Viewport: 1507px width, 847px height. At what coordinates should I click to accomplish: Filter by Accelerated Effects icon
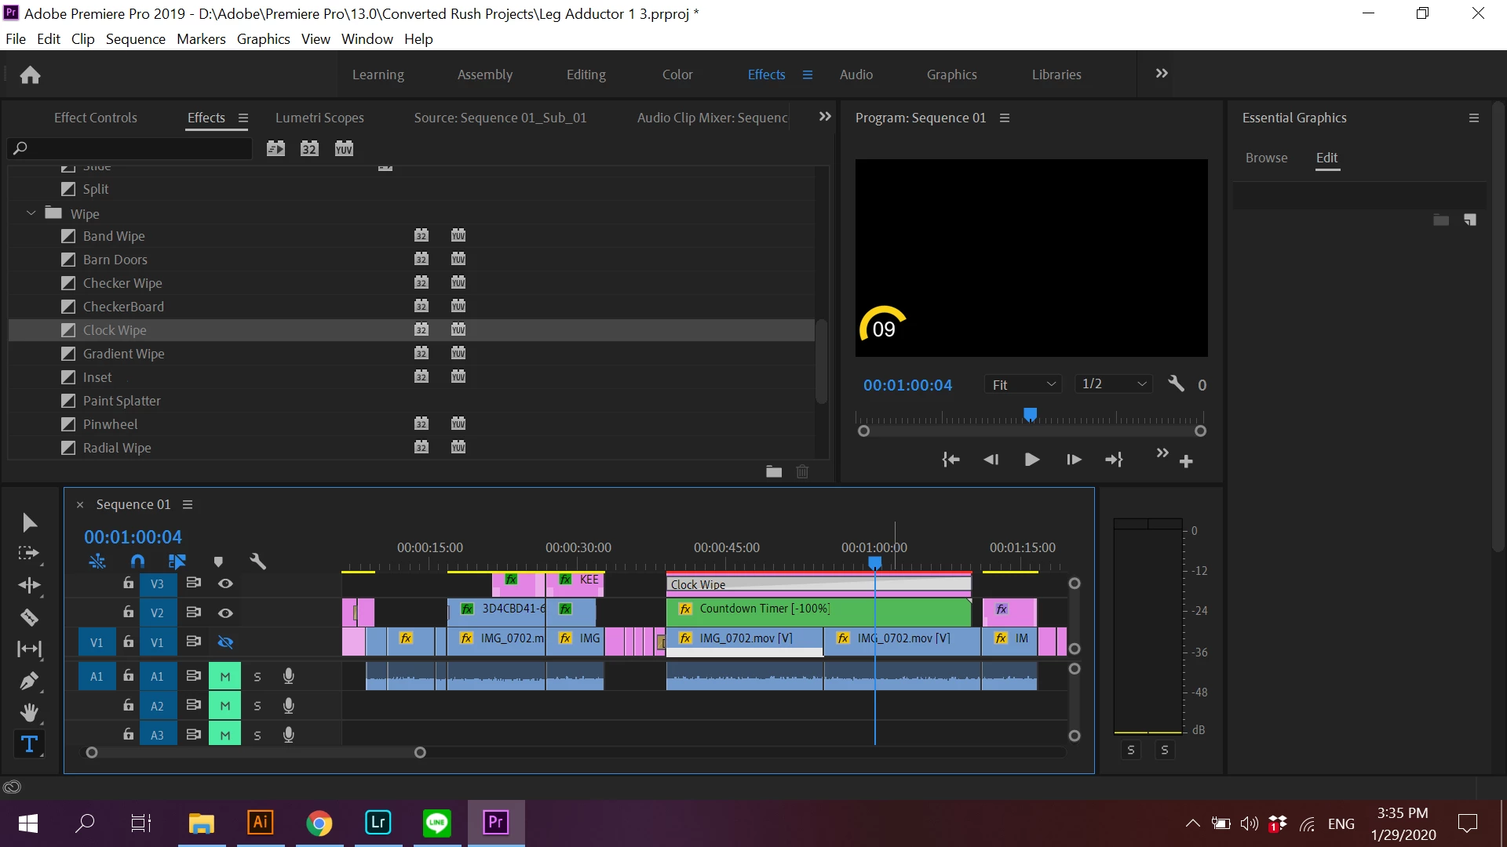coord(275,148)
